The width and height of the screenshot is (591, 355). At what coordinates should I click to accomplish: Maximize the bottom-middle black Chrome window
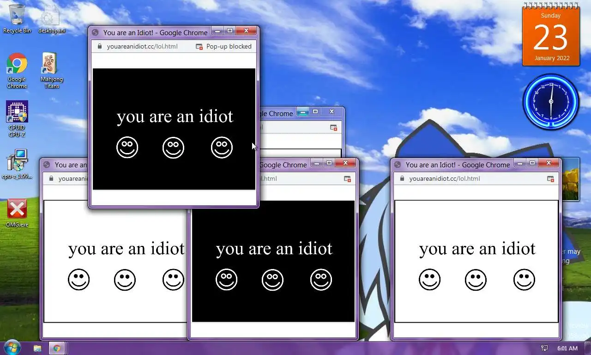tap(329, 163)
